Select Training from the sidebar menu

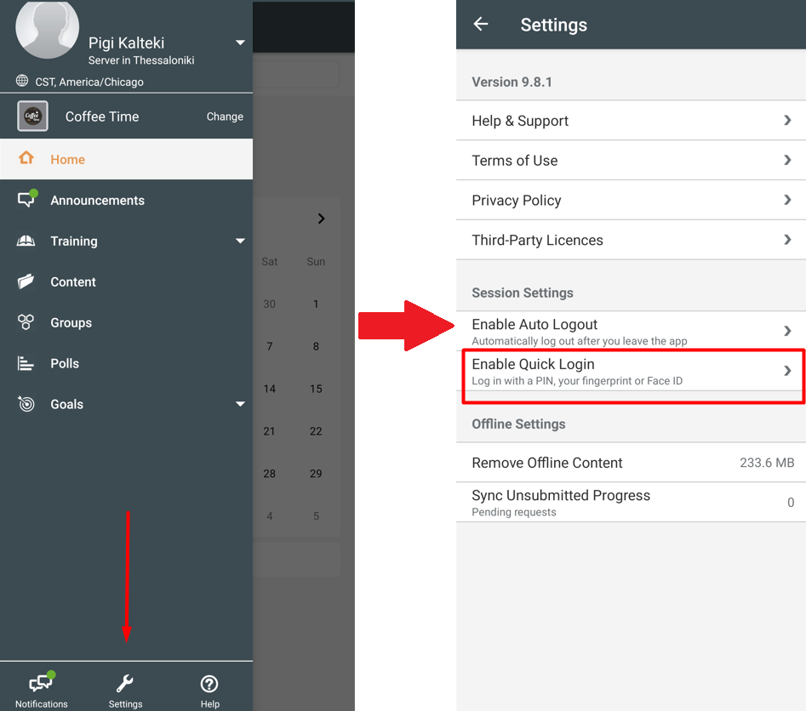pos(74,241)
